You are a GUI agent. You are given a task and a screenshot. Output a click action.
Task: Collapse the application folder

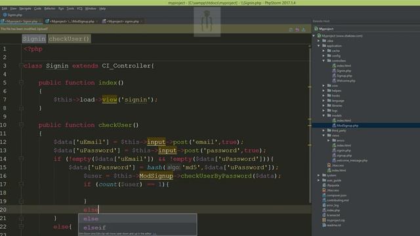click(x=319, y=46)
